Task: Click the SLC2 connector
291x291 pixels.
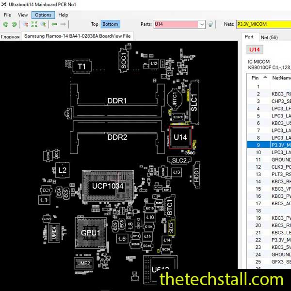Action: [x=179, y=160]
